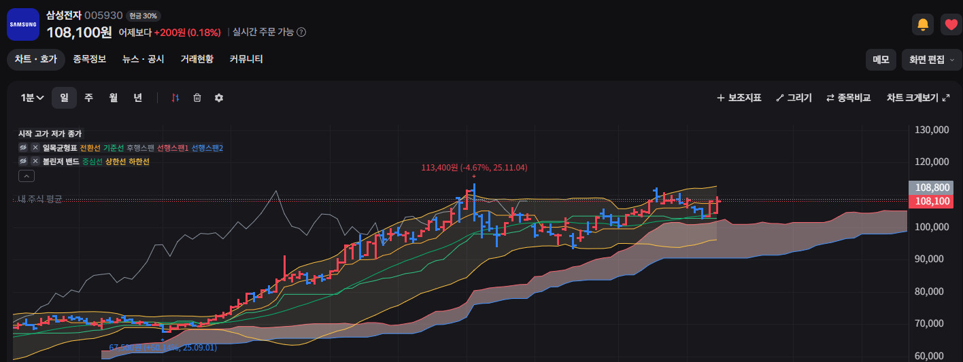Click the 상한선 legend label
Screen dimensions: 963x362
pos(116,162)
